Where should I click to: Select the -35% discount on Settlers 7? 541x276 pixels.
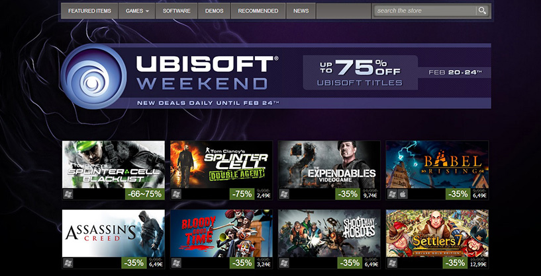click(x=456, y=263)
